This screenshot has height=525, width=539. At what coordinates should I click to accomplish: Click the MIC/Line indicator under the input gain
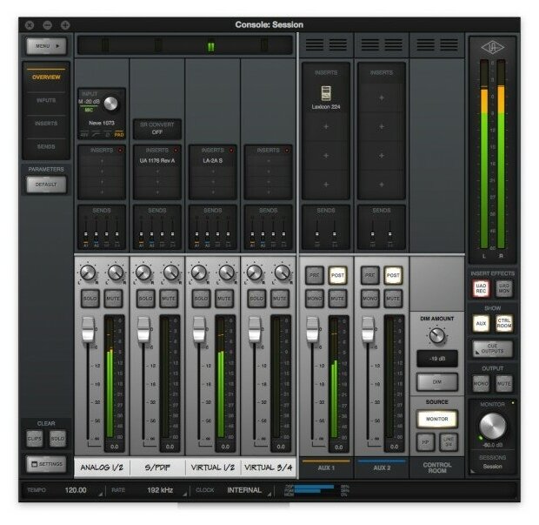click(89, 110)
